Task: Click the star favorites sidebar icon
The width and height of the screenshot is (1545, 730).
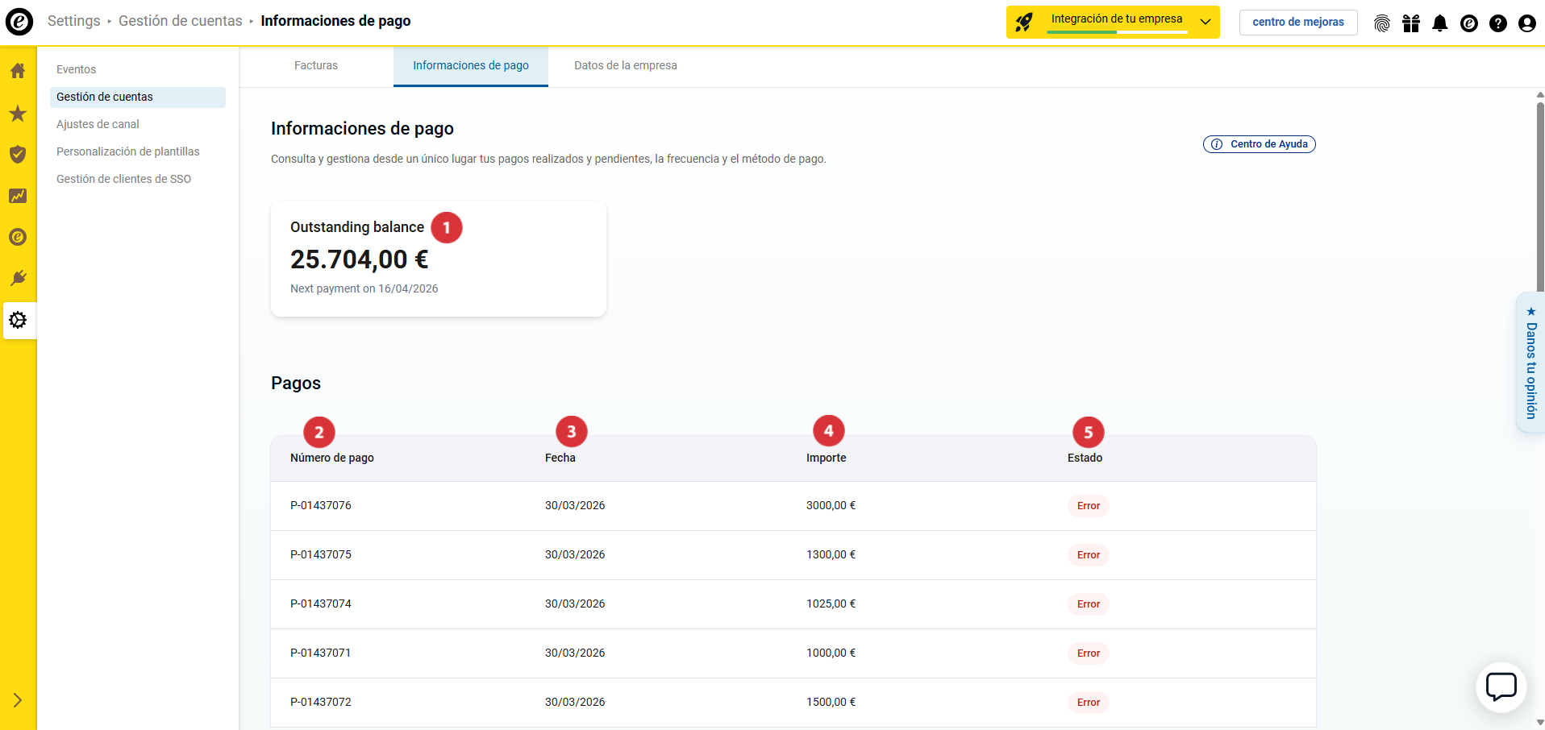Action: point(18,114)
